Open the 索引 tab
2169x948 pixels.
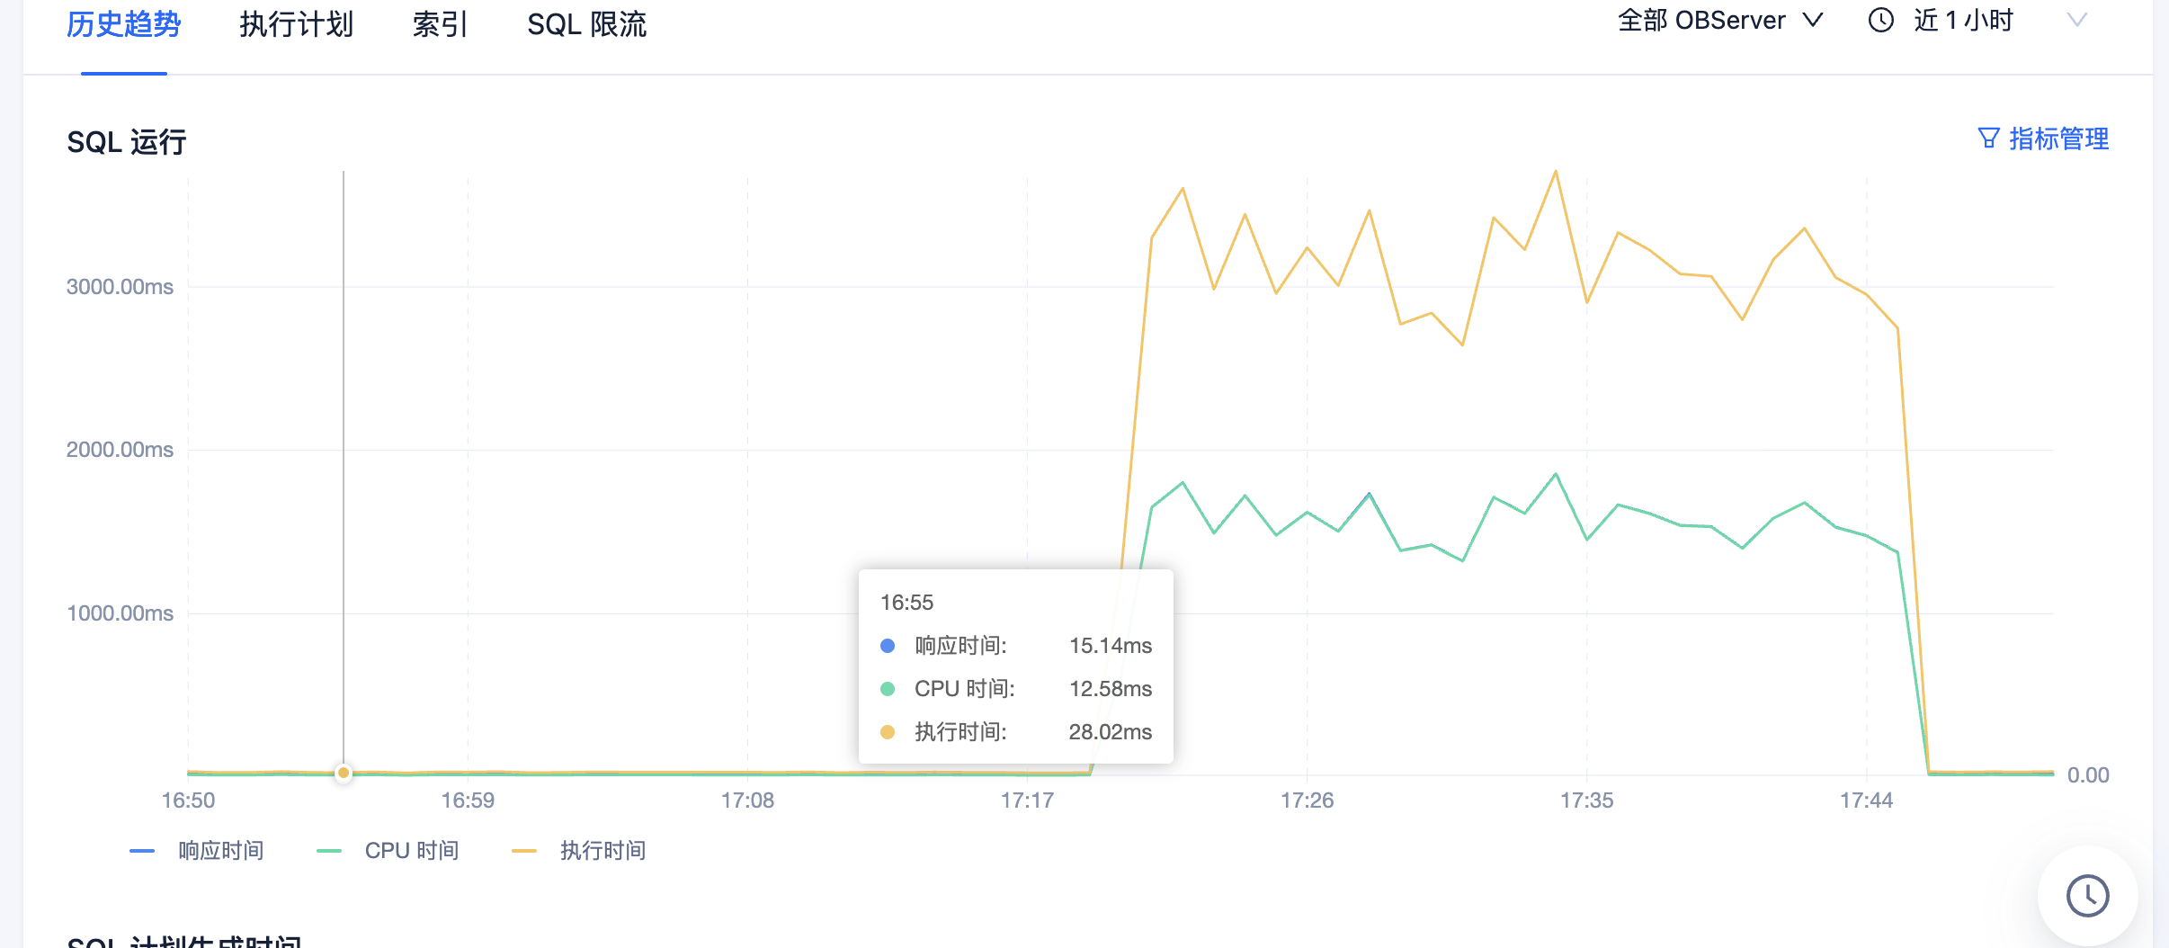[440, 24]
